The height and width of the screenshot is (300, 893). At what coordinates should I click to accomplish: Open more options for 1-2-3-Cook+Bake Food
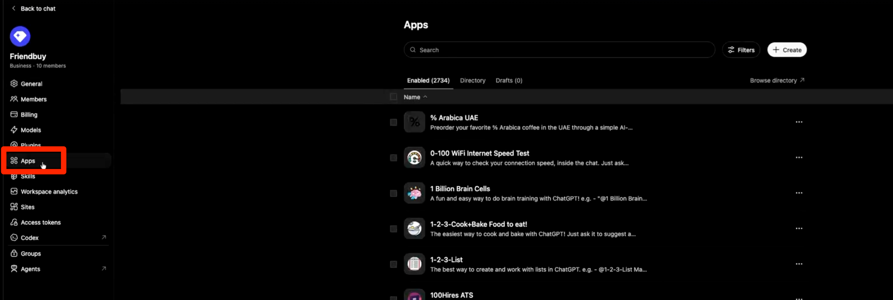(x=799, y=229)
